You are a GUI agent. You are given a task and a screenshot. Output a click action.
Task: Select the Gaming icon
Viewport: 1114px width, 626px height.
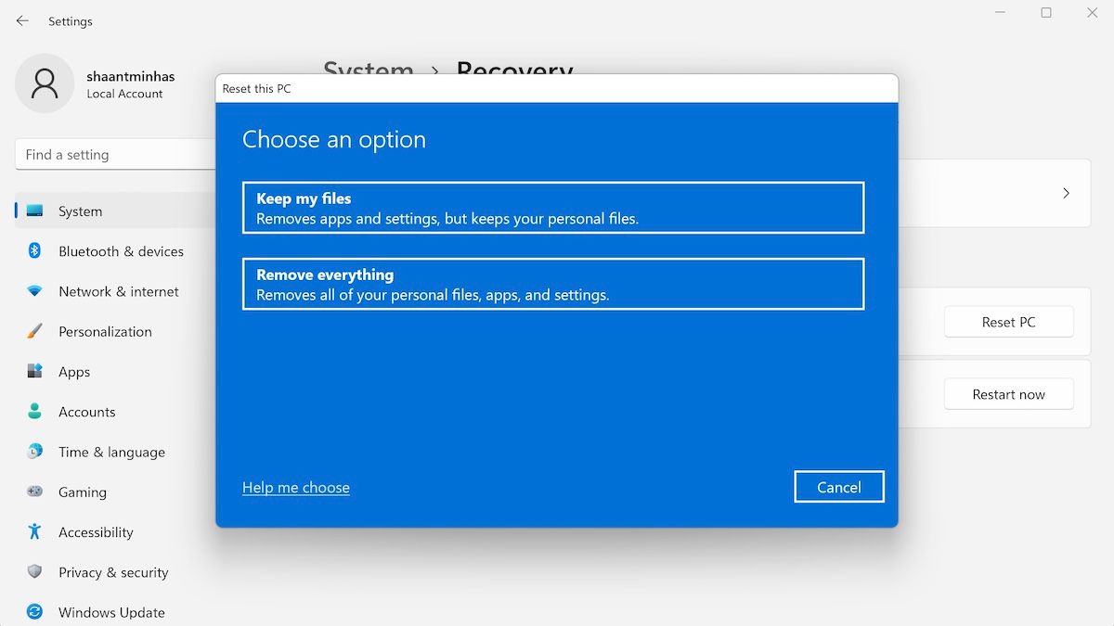34,492
